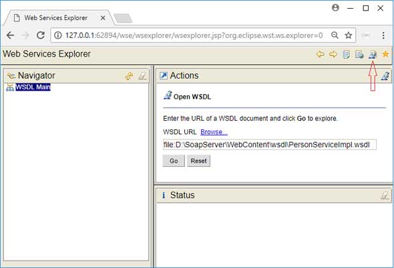This screenshot has height=268, width=394.
Task: Open the WSIL Page icon
Action: (x=359, y=54)
